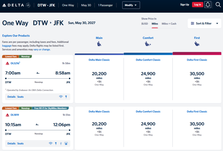
Task: Click the plane icon between 10:15am and 12:06pm
Action: click(x=37, y=125)
